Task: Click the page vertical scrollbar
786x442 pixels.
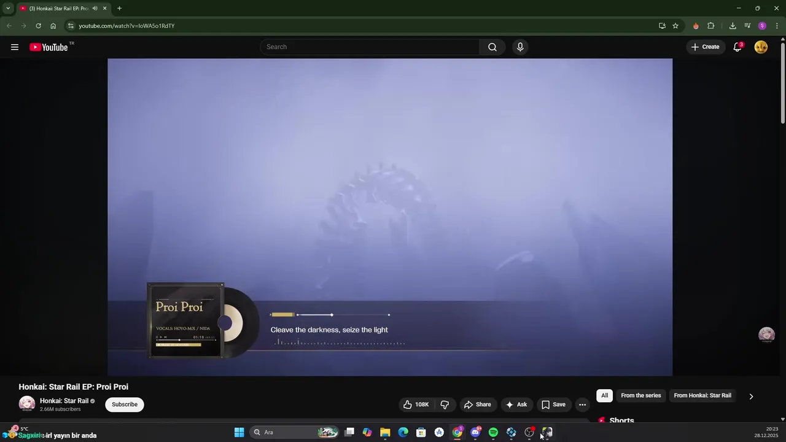Action: tap(782, 83)
